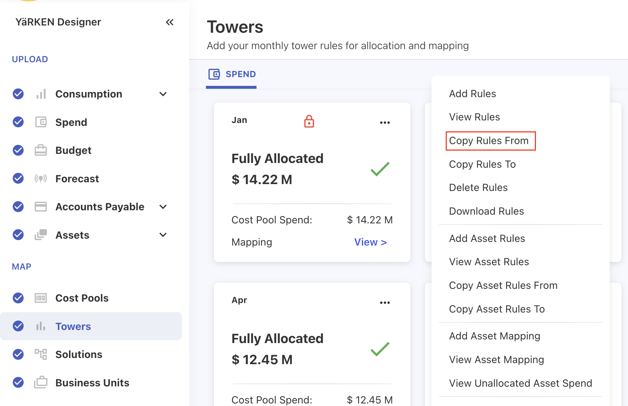Select View Unallocated Asset Spend option
This screenshot has height=406, width=628.
click(520, 383)
